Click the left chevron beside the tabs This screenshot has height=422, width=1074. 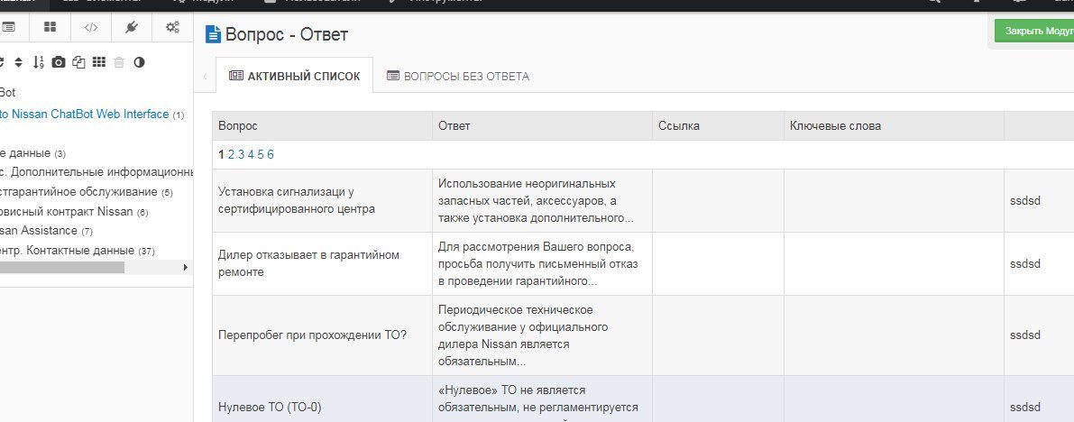click(x=205, y=77)
